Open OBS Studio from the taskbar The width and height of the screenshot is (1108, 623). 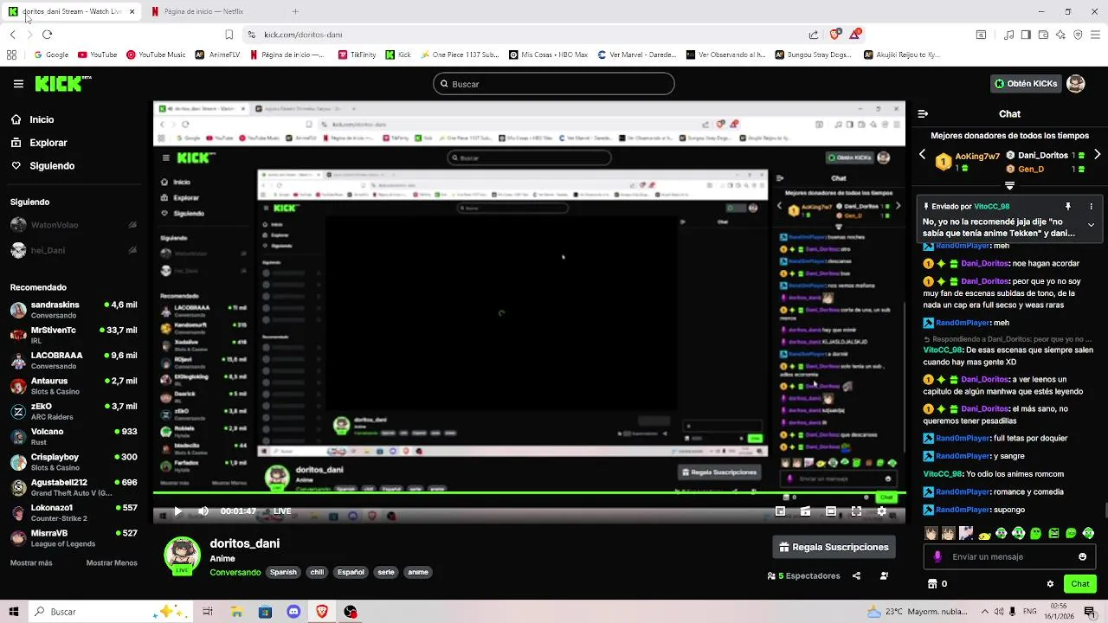351,612
